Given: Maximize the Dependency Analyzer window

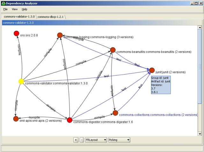Looking at the screenshot, I should click(x=196, y=3).
